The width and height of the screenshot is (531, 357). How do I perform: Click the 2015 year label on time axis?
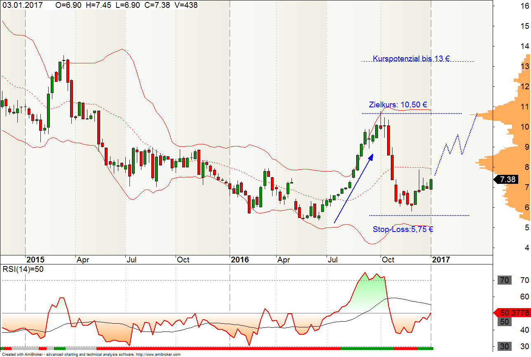pos(35,260)
